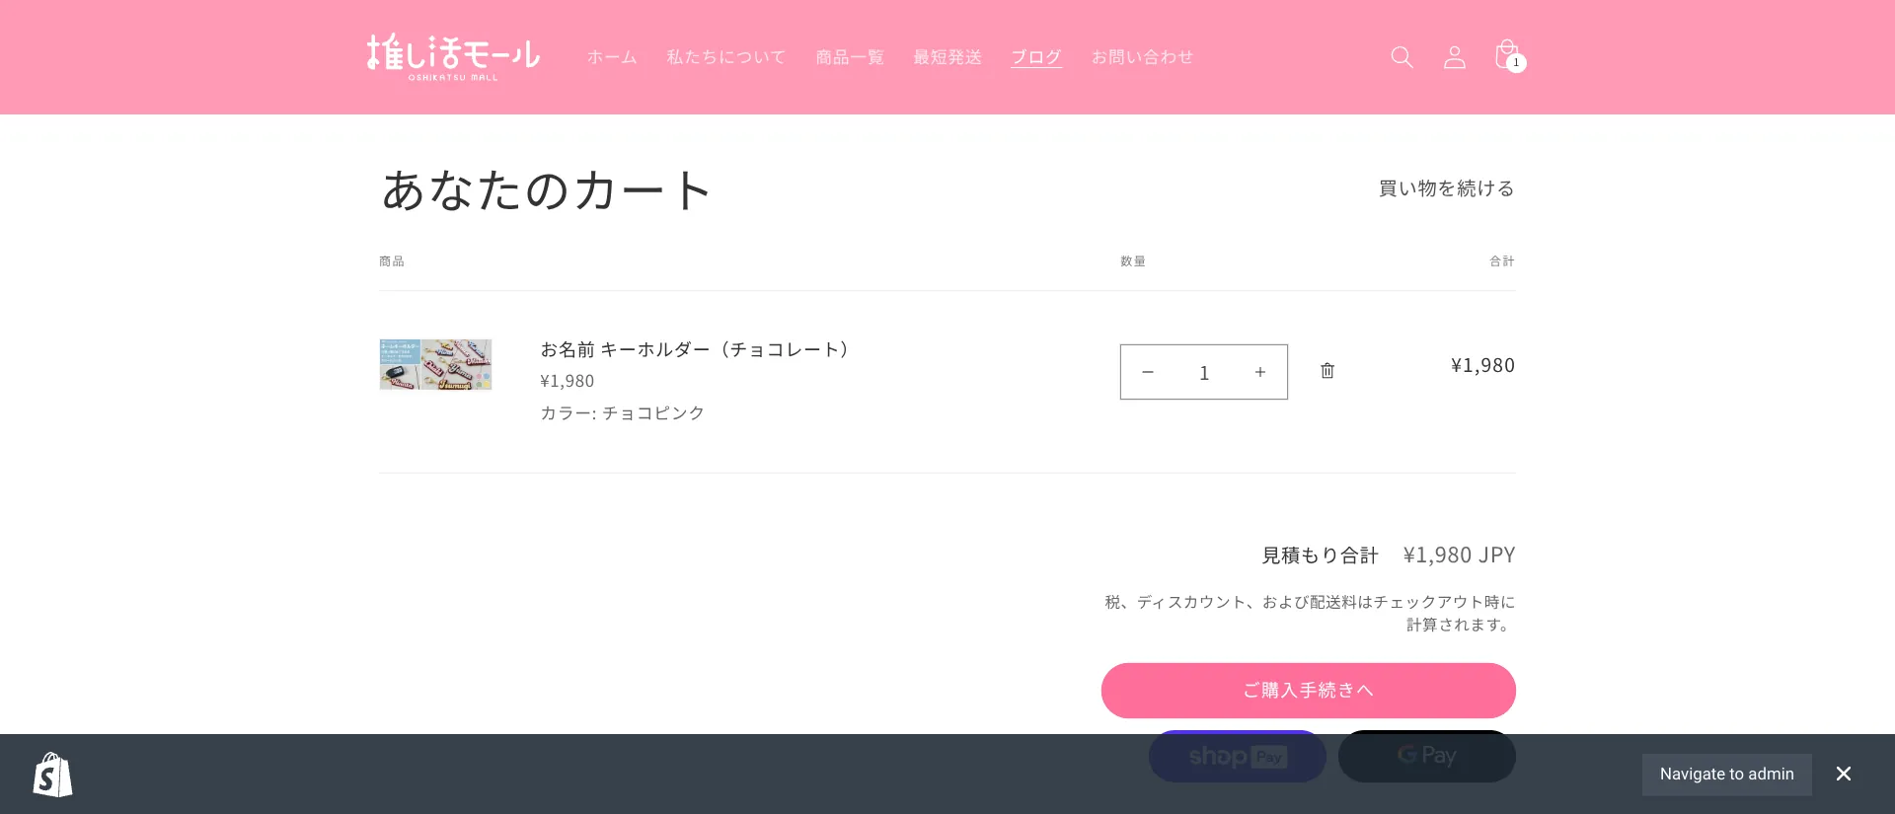The width and height of the screenshot is (1895, 814).
Task: Click the カラー: チョコピンク variant text
Action: 623,413
